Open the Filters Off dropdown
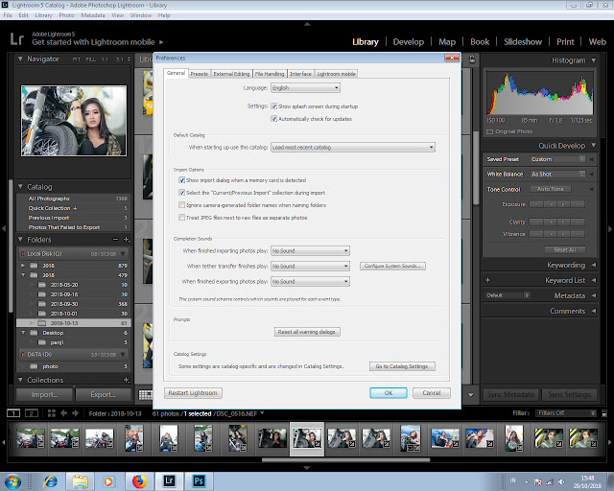 566,413
